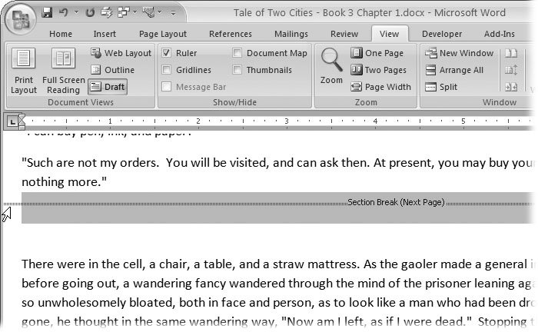The width and height of the screenshot is (538, 332).
Task: Switch to Web Layout view
Action: click(121, 53)
